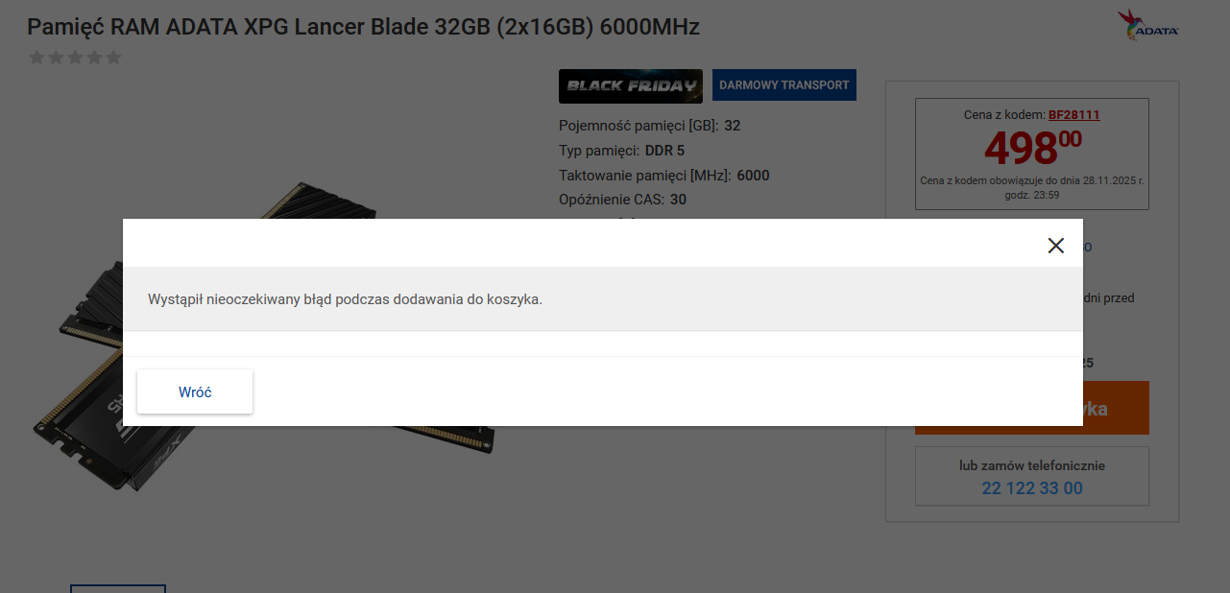Select the product thumbnail below the image
Screen dimensions: 1230x593
pos(118,588)
